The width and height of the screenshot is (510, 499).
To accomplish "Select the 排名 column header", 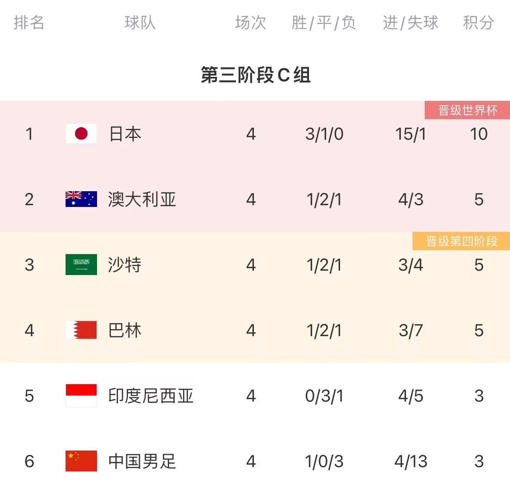I will (x=29, y=23).
